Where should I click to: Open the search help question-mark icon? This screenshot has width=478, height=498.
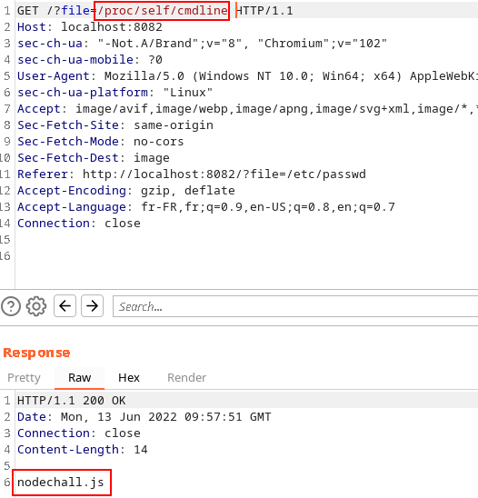[x=11, y=306]
